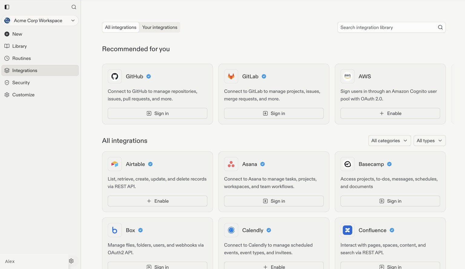Click GitLab's verified badge
465x269 pixels.
(264, 76)
